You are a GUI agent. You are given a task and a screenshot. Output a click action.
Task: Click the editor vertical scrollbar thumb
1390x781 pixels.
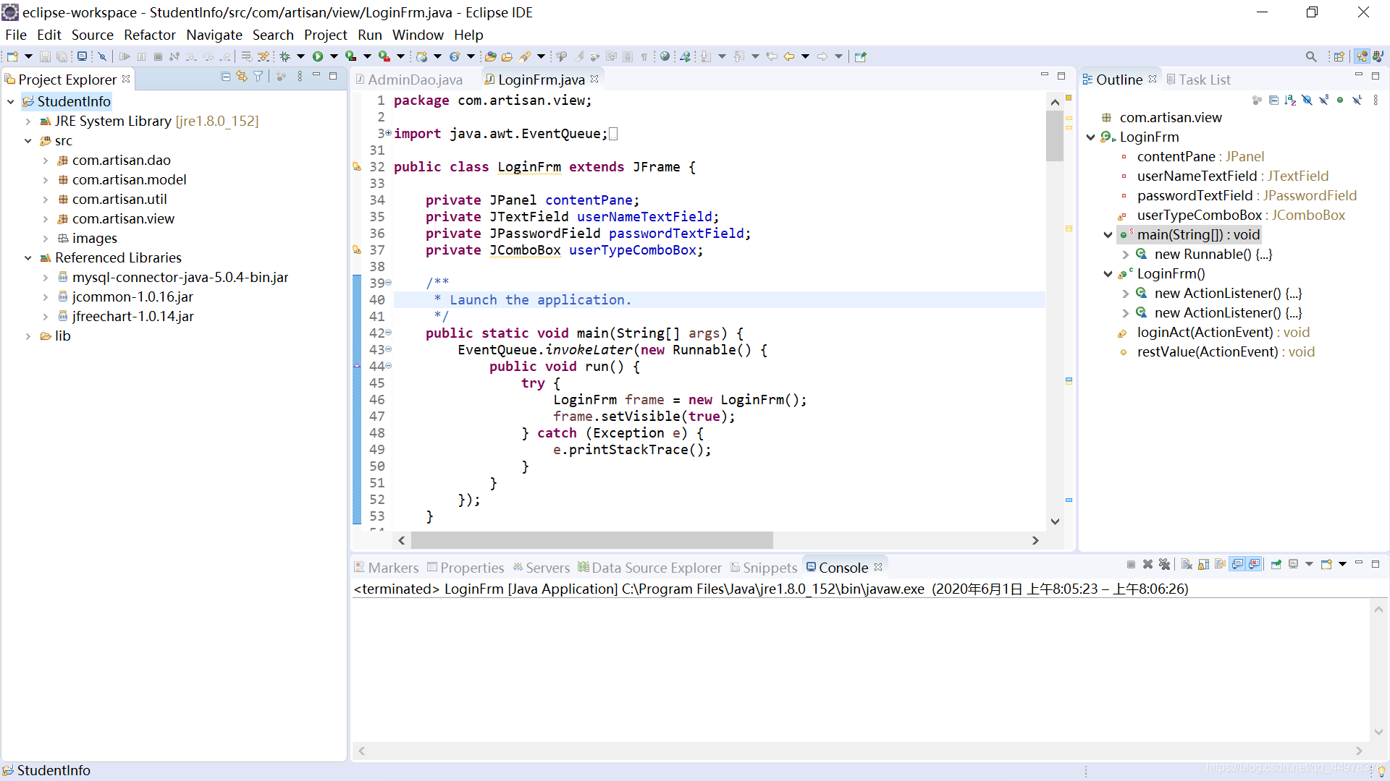(x=1055, y=136)
